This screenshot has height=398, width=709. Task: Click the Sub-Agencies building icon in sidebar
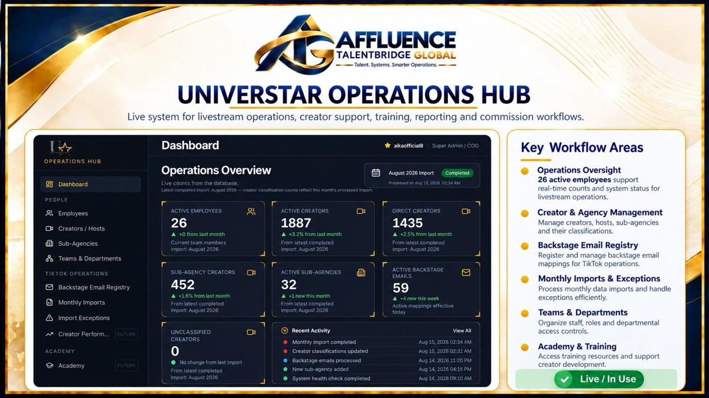pyautogui.click(x=49, y=244)
